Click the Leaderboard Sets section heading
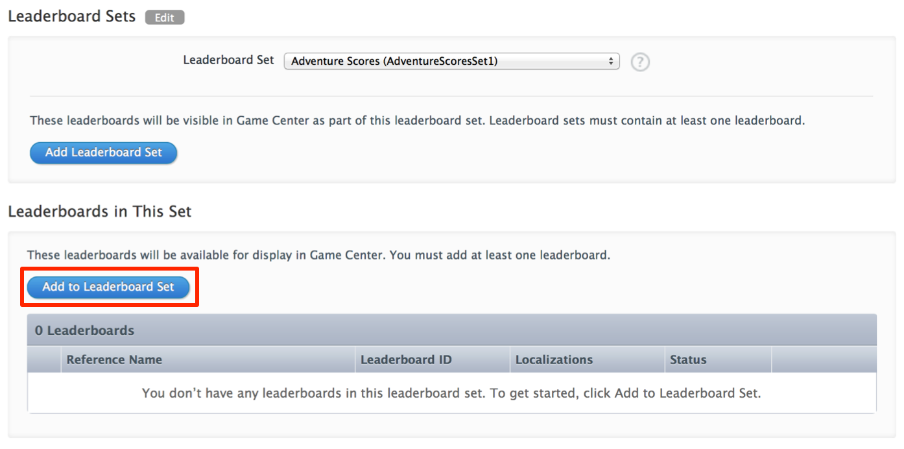This screenshot has height=449, width=904. [x=72, y=17]
